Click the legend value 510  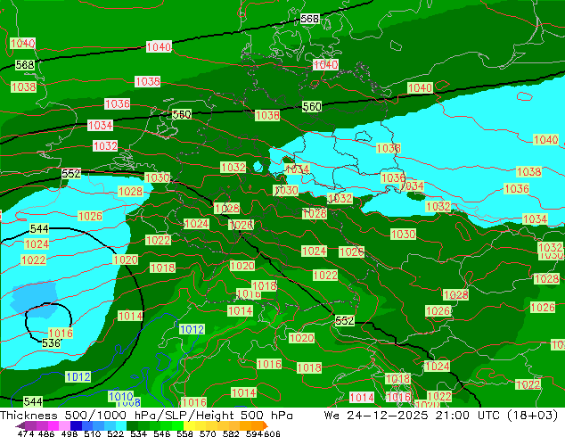coord(93,433)
